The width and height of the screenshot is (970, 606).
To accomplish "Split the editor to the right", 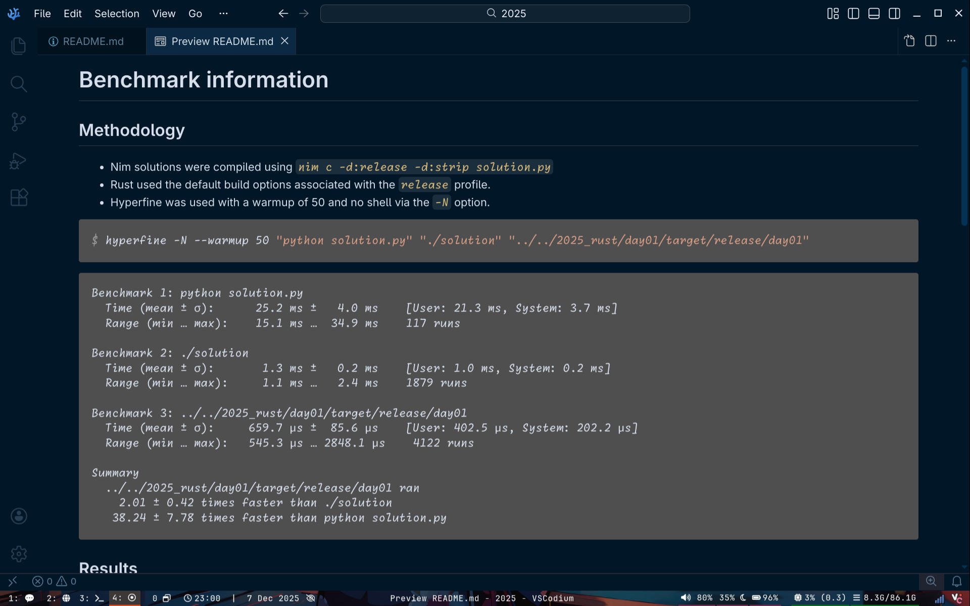I will [931, 41].
